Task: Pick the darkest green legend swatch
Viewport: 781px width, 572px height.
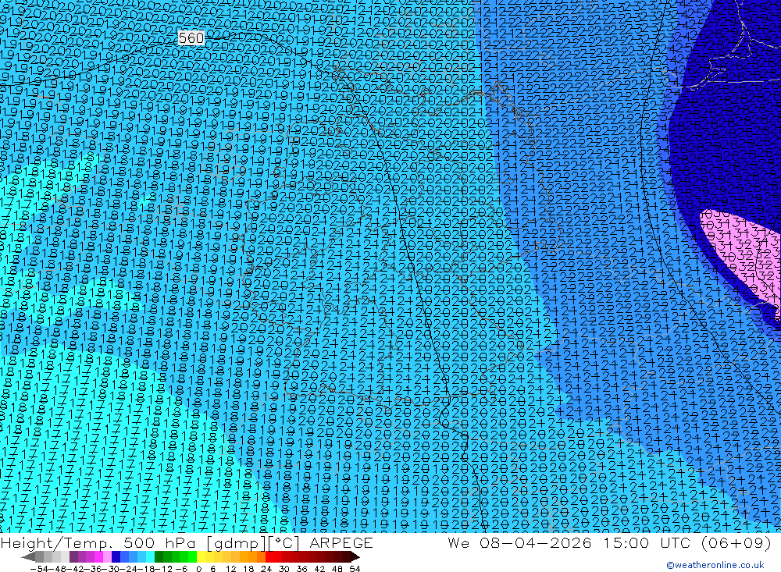Action: tap(159, 556)
